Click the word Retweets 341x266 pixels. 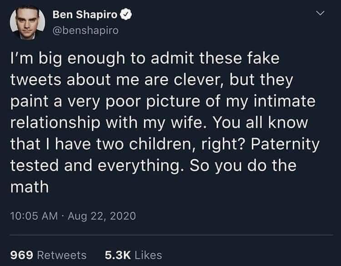tap(61, 255)
